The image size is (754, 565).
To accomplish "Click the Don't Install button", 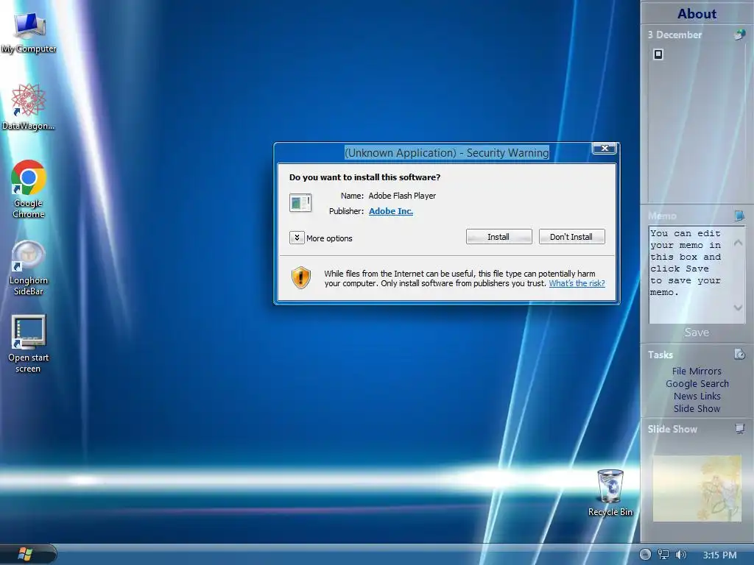I will click(571, 237).
